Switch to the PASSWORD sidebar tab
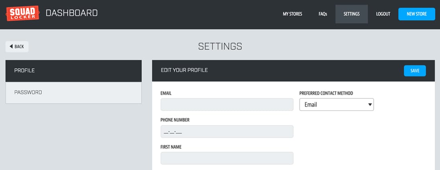The height and width of the screenshot is (170, 440). tap(73, 92)
